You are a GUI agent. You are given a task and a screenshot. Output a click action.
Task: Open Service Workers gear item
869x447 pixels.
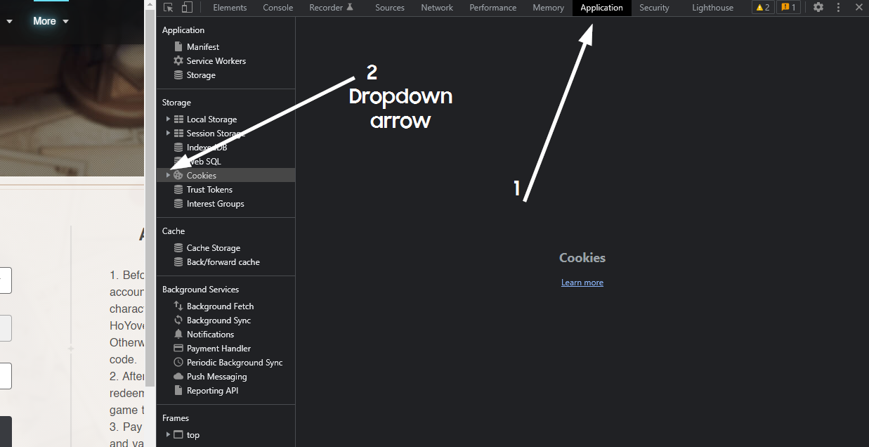pyautogui.click(x=216, y=61)
